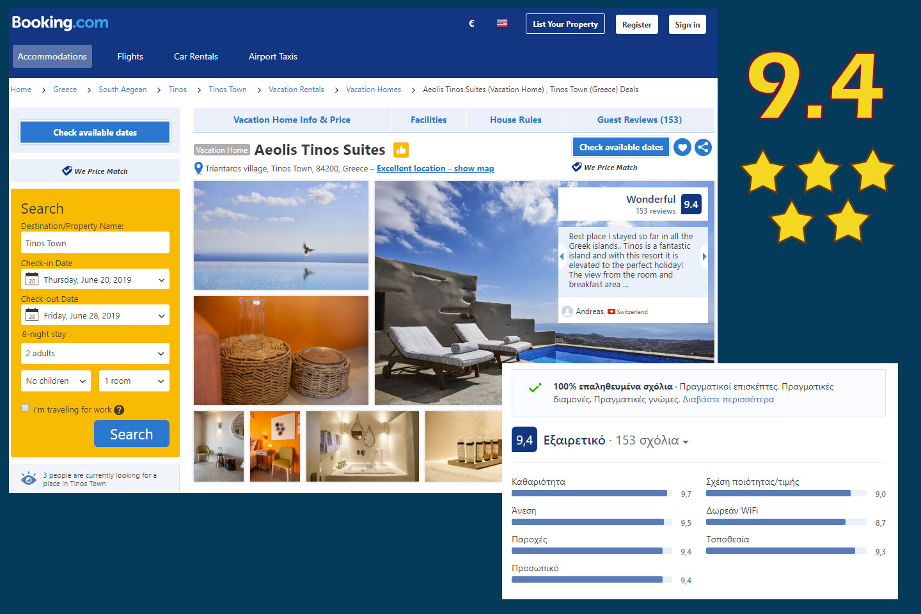Click the heart save-to-wishlist icon
Viewport: 921px width, 614px height.
click(682, 148)
